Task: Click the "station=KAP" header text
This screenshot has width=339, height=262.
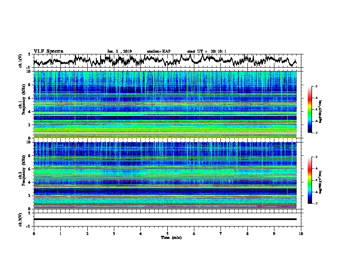Action: click(x=159, y=51)
